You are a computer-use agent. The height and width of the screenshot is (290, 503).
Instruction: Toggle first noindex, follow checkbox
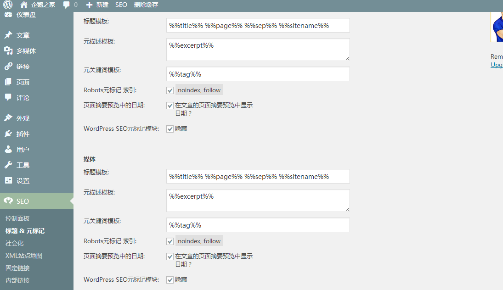(170, 90)
